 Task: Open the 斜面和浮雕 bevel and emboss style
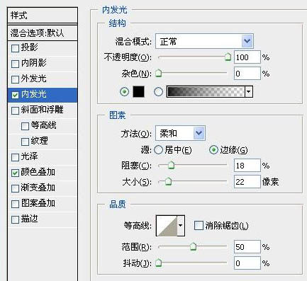[x=43, y=110]
